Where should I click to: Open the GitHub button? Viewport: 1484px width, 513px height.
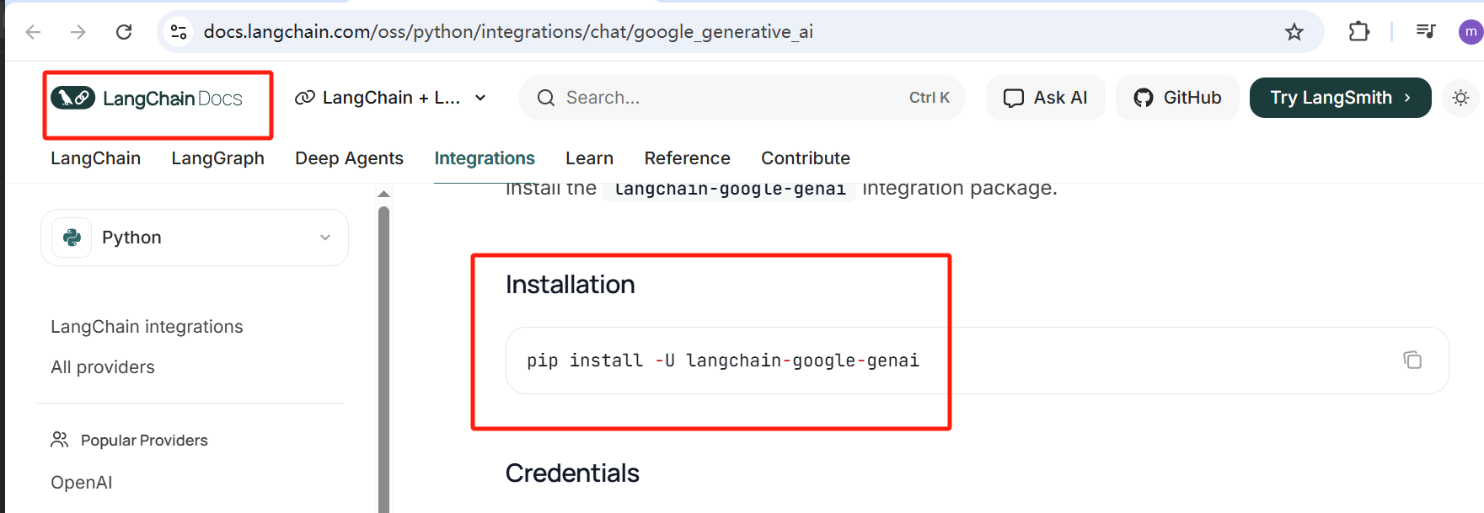(1177, 98)
